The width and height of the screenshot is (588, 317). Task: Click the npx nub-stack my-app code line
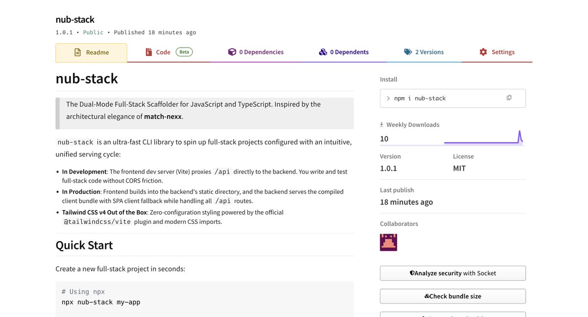click(x=101, y=302)
